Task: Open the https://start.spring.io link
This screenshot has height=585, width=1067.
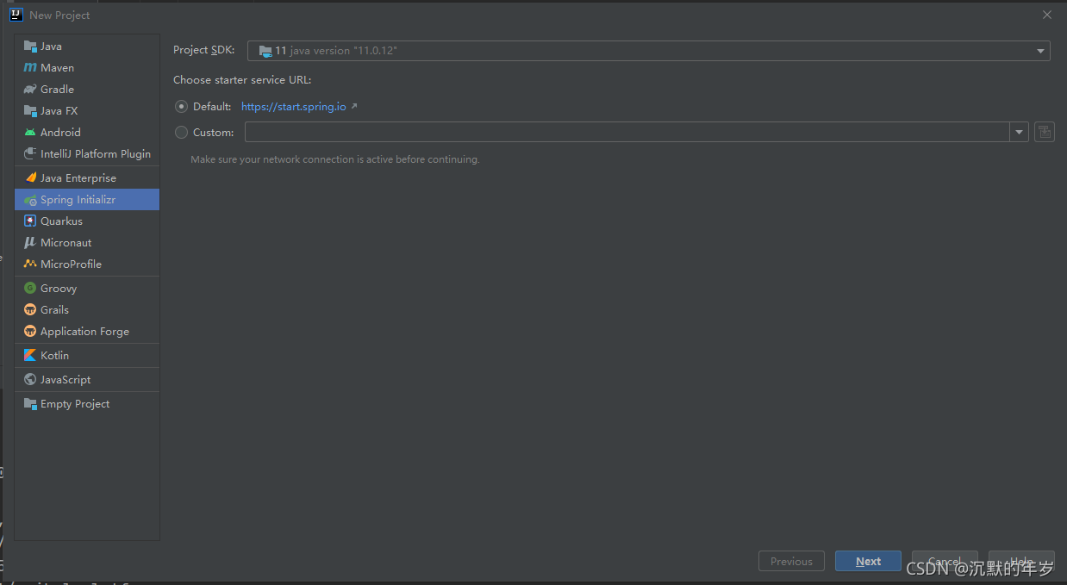Action: pyautogui.click(x=294, y=107)
